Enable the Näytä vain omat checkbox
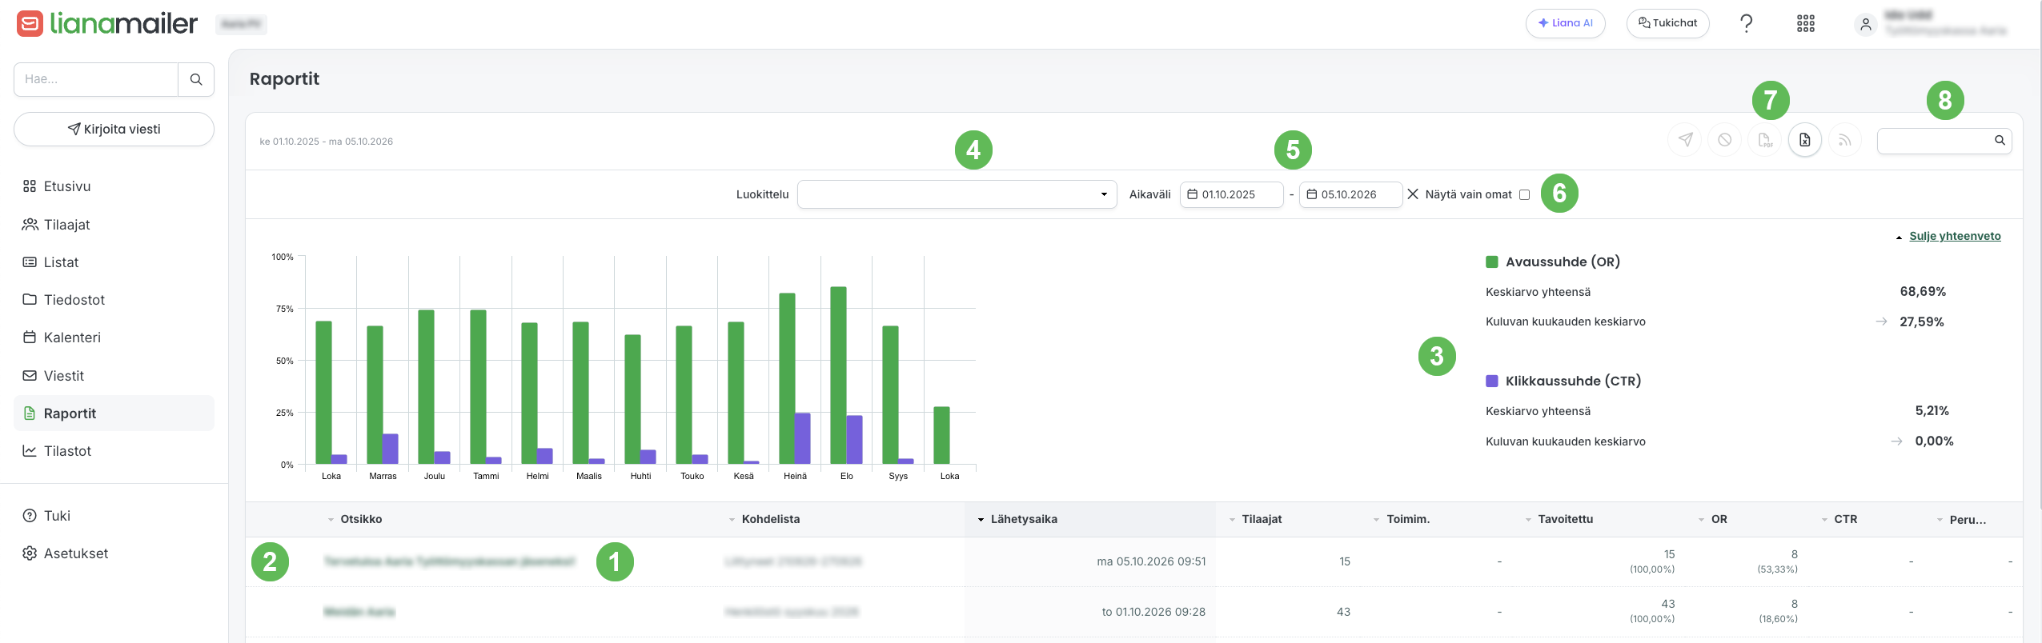This screenshot has width=2042, height=643. [1524, 194]
